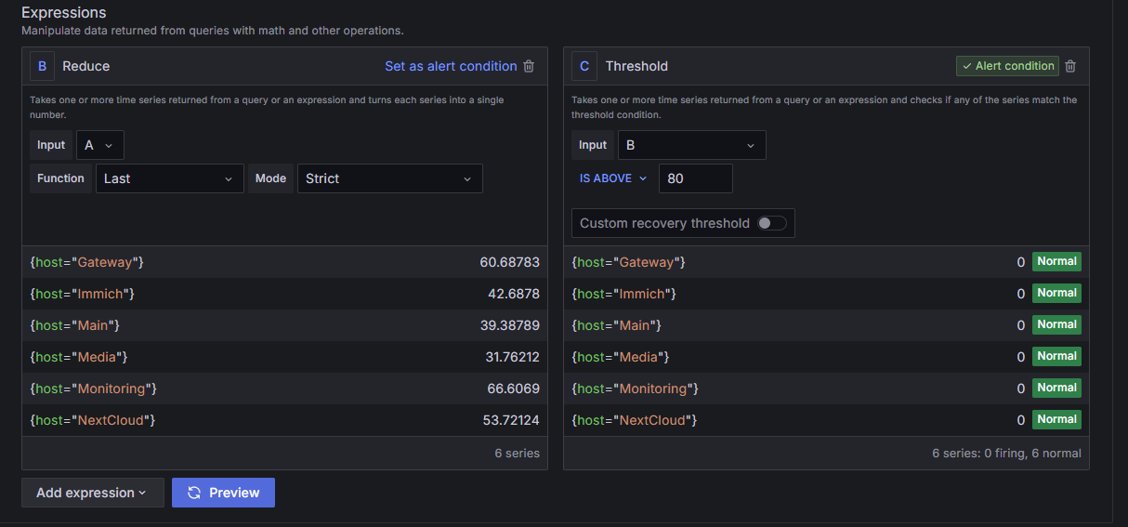Click the Normal badge for Gateway host
Screen dimensions: 1128x527
(x=1056, y=262)
